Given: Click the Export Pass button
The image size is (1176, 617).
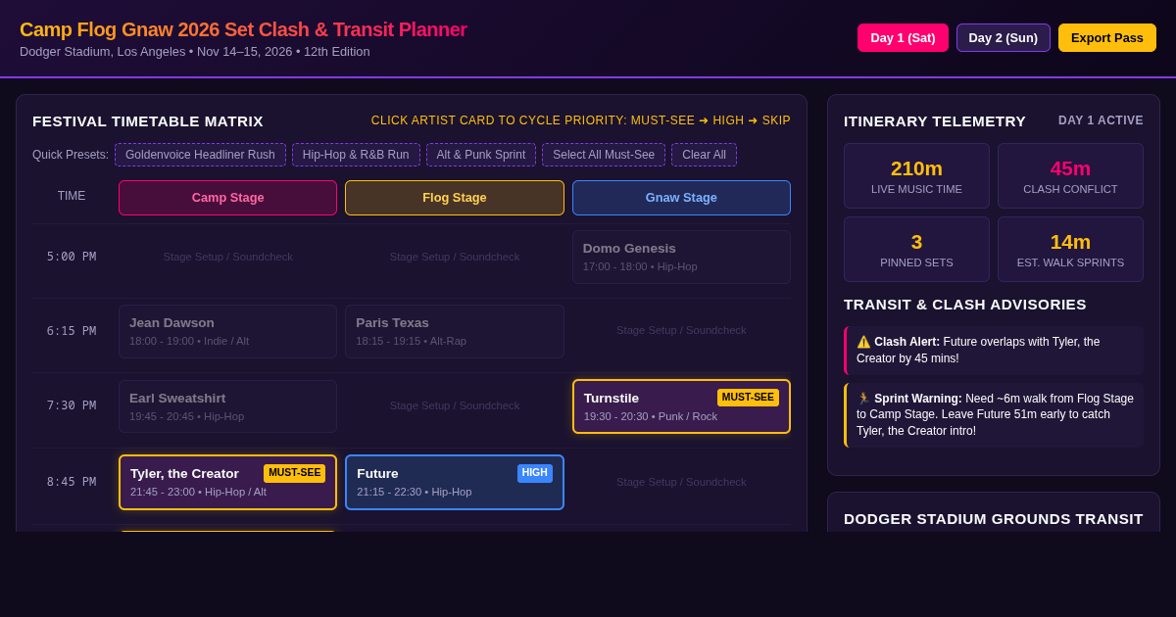Looking at the screenshot, I should click(1107, 37).
